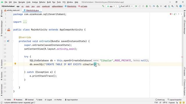Screen dimensions: 186x104
Task: Open the Project tool window
Action: pos(1,13)
